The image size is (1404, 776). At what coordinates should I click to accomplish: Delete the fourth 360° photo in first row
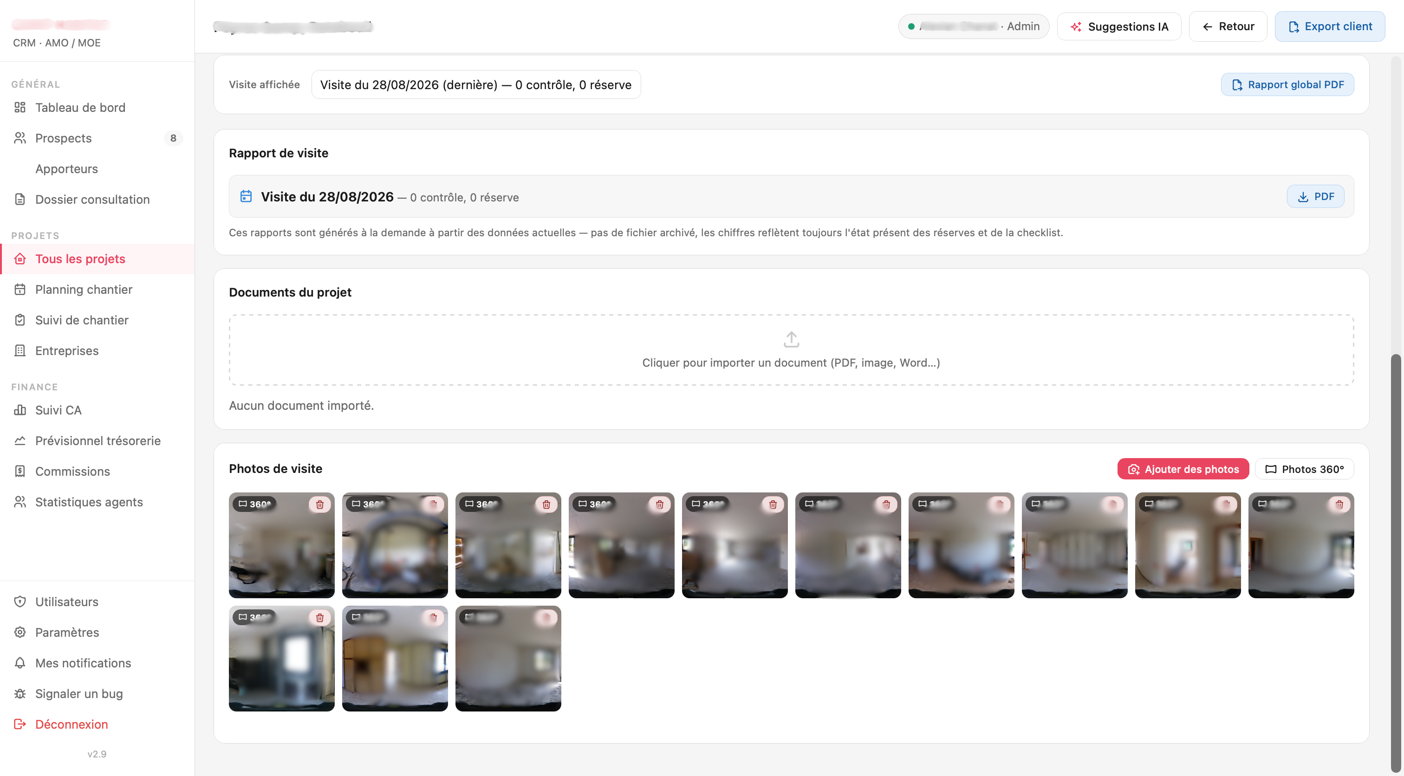(659, 504)
